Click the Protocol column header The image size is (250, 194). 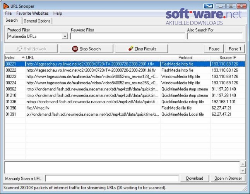(185, 57)
